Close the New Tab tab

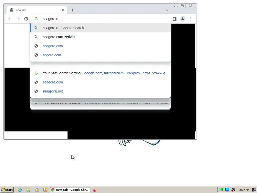[62, 10]
